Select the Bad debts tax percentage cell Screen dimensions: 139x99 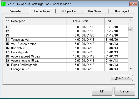click(x=74, y=48)
